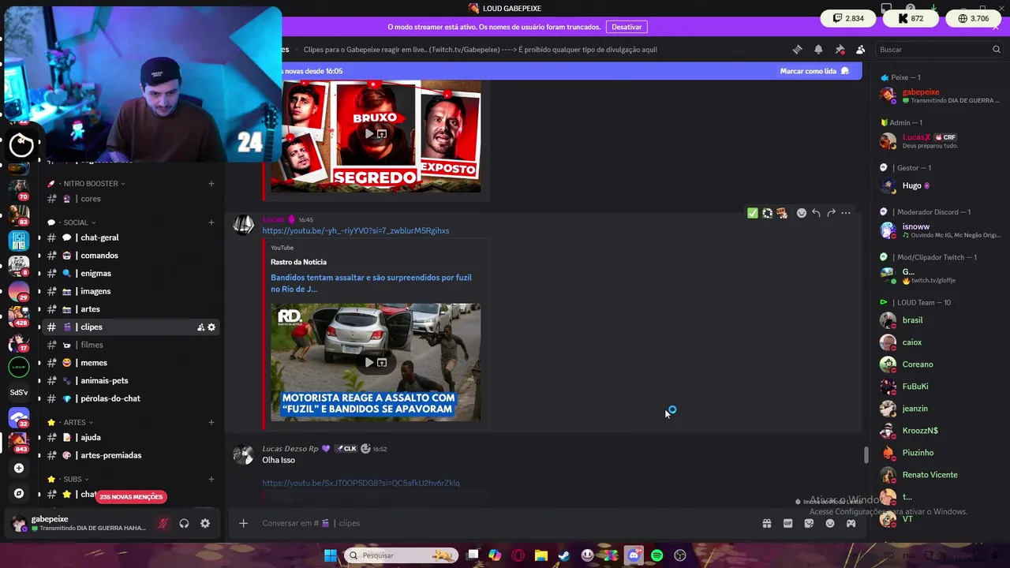Open more options on Lucas's message

tap(846, 213)
